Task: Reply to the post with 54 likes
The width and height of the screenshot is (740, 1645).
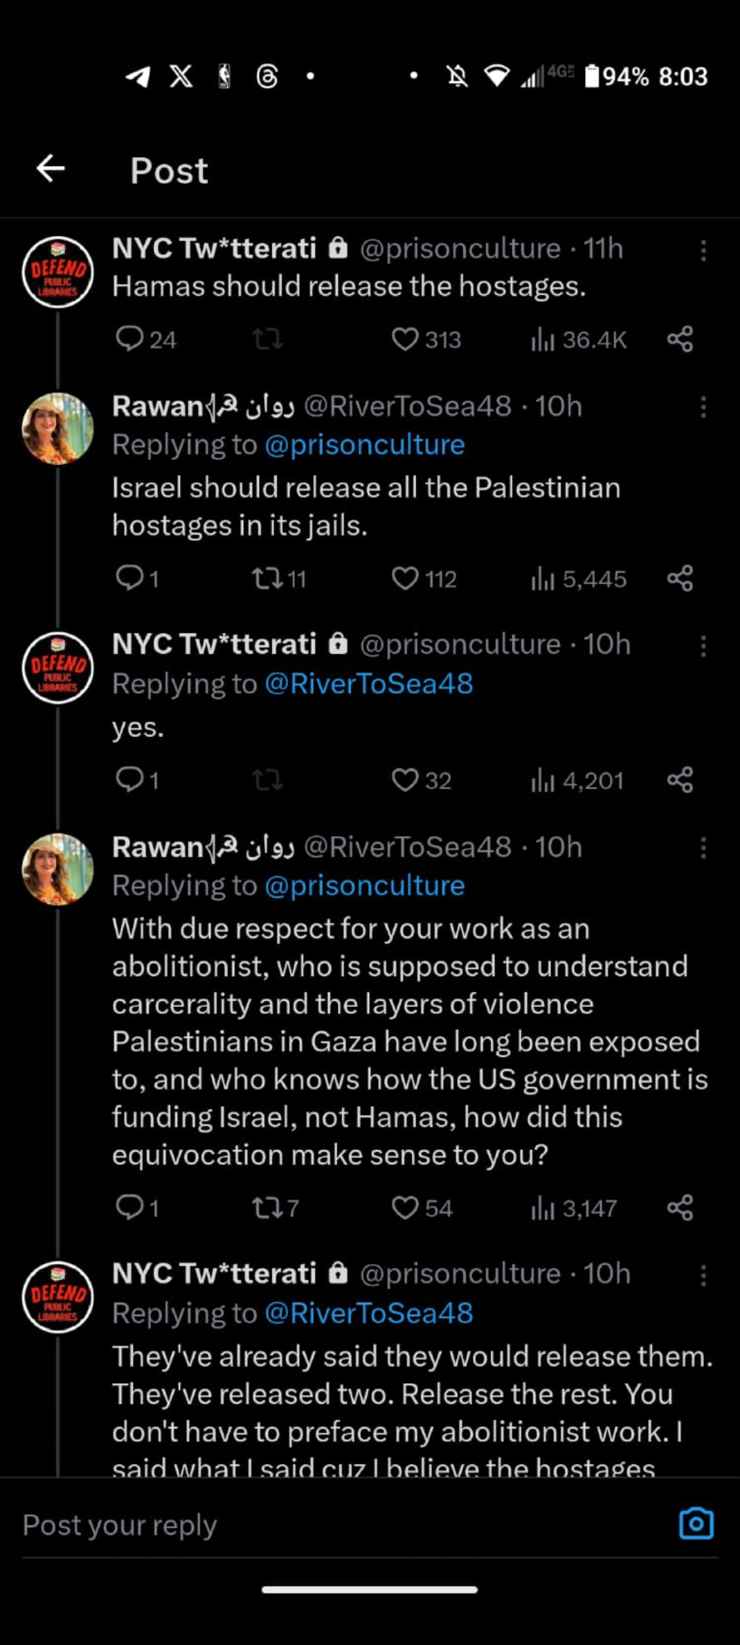Action: point(130,1207)
